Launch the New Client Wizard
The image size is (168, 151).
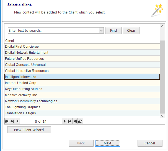click(29, 130)
